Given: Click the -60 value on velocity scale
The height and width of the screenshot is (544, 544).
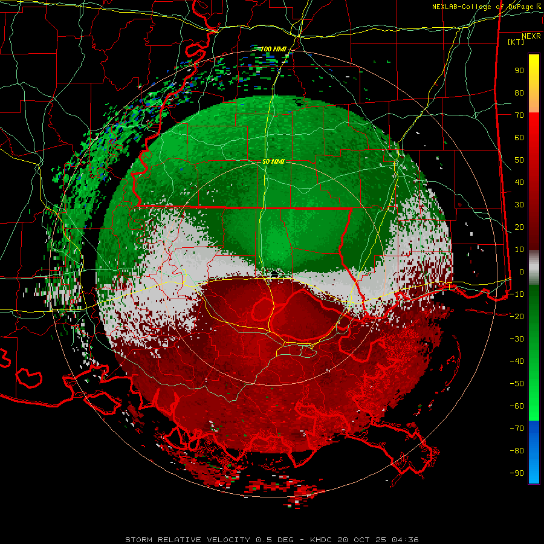Looking at the screenshot, I should click(x=517, y=406).
